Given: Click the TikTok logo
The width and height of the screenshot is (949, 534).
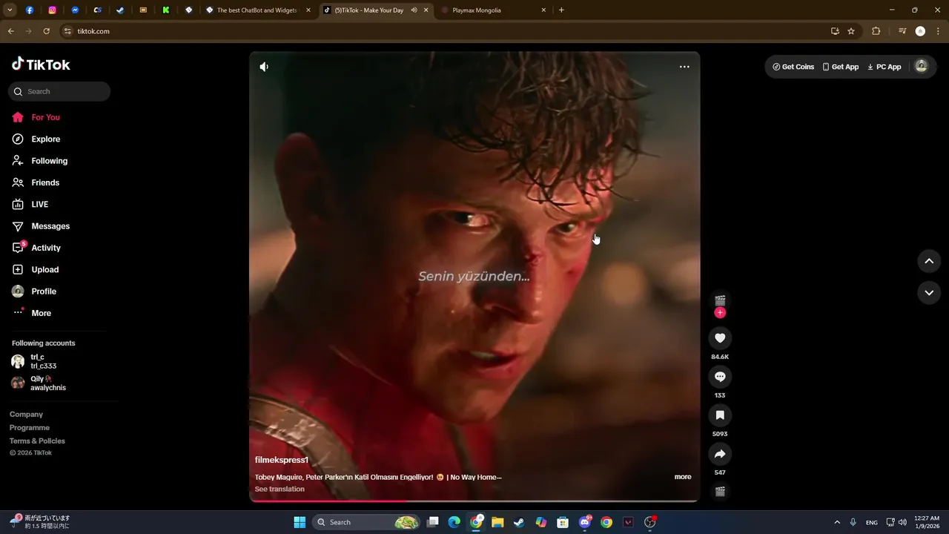Looking at the screenshot, I should pos(41,65).
